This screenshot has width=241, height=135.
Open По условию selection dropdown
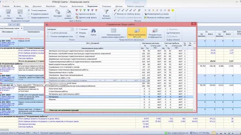point(8,14)
